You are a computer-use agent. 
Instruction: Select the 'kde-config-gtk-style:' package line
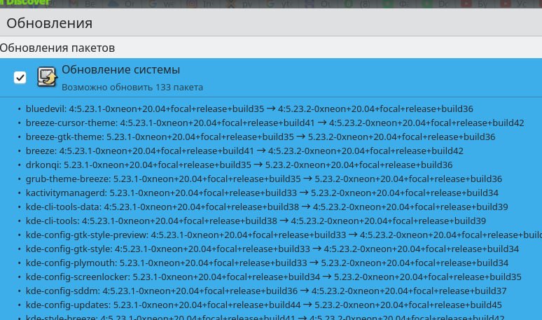272,249
